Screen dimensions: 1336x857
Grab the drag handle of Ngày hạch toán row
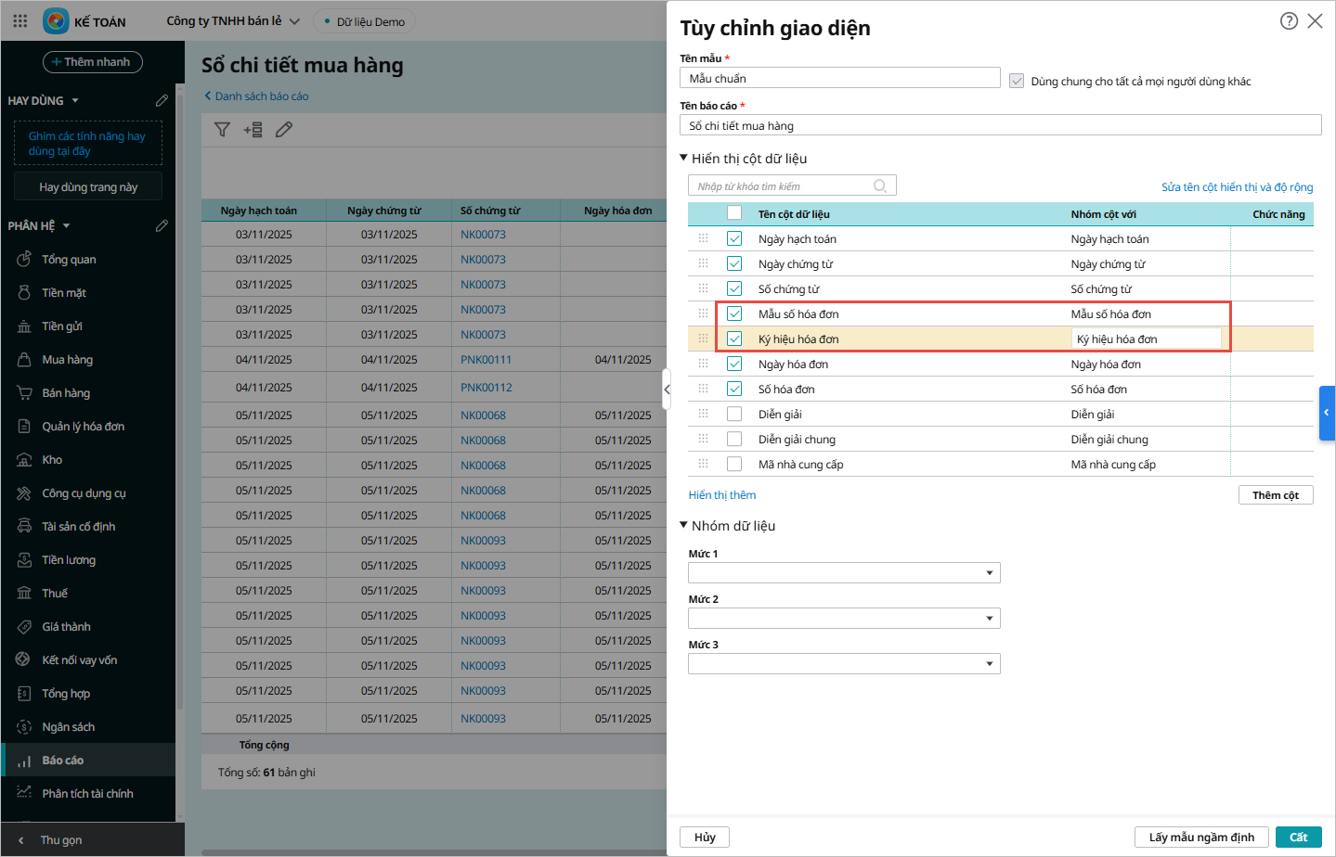click(703, 239)
